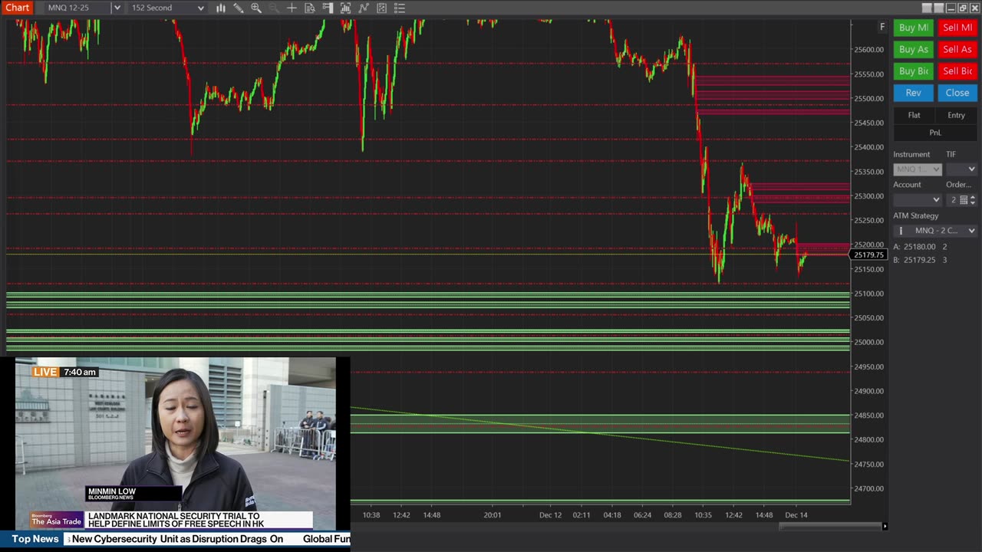The image size is (982, 552).
Task: Click the Dec 12 time axis label
Action: tap(550, 515)
